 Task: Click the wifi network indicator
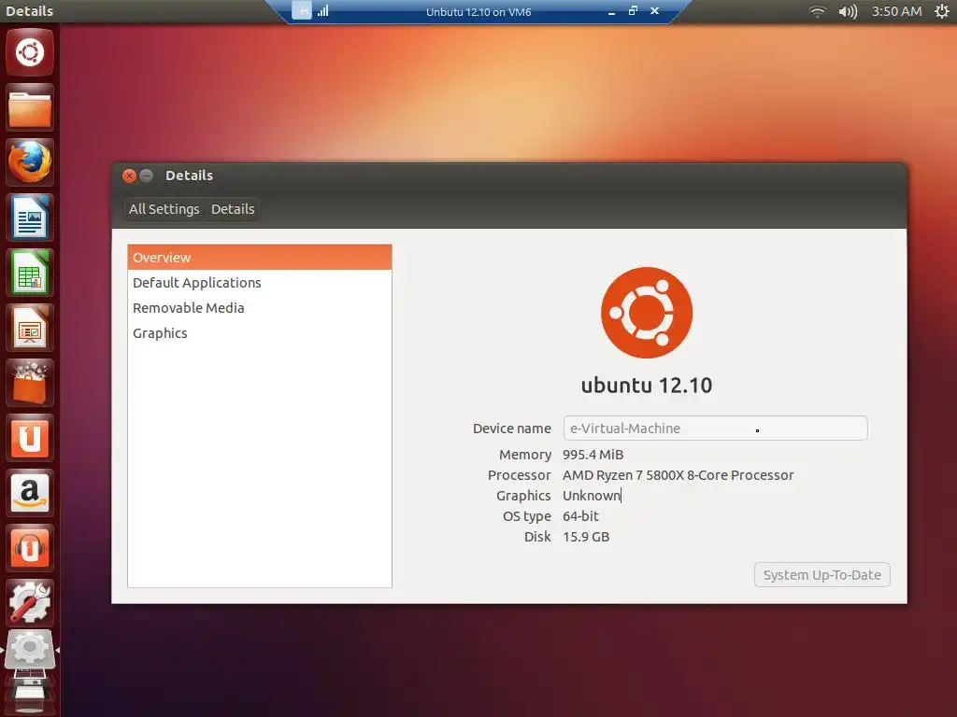pyautogui.click(x=817, y=11)
